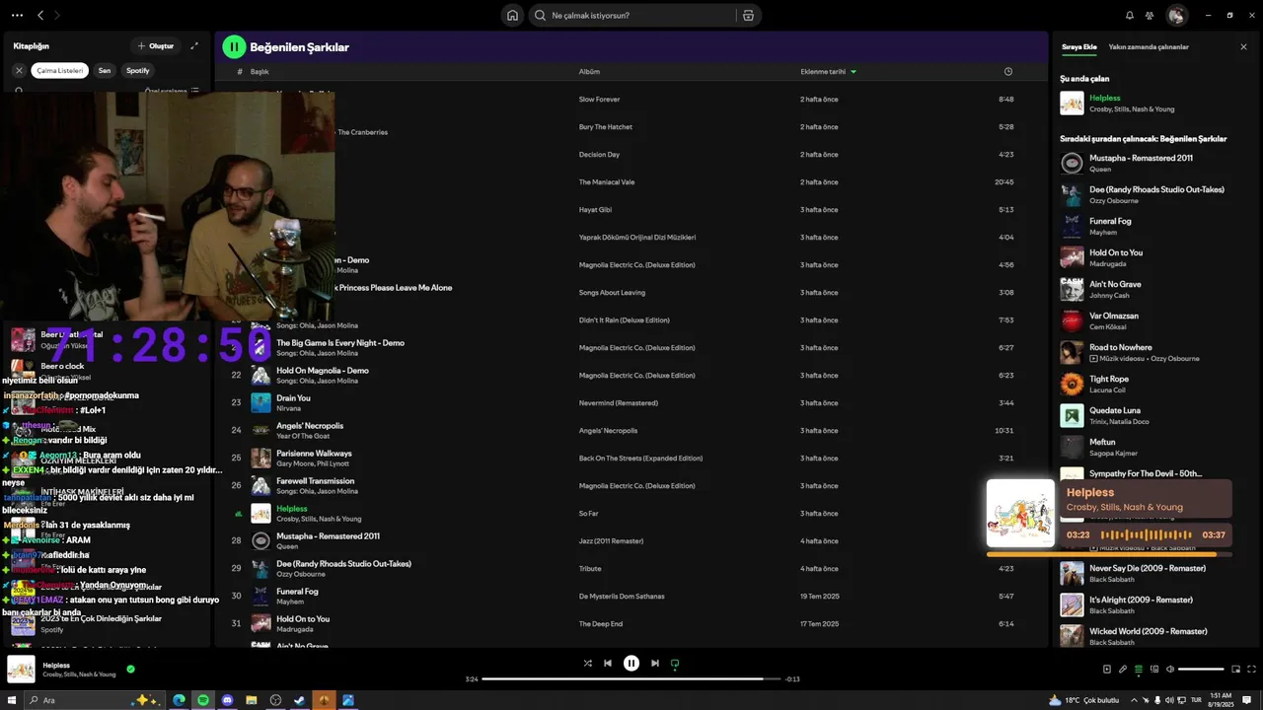The height and width of the screenshot is (710, 1263).
Task: Open album Back On The Streets (Expanded Edition)
Action: [x=640, y=458]
